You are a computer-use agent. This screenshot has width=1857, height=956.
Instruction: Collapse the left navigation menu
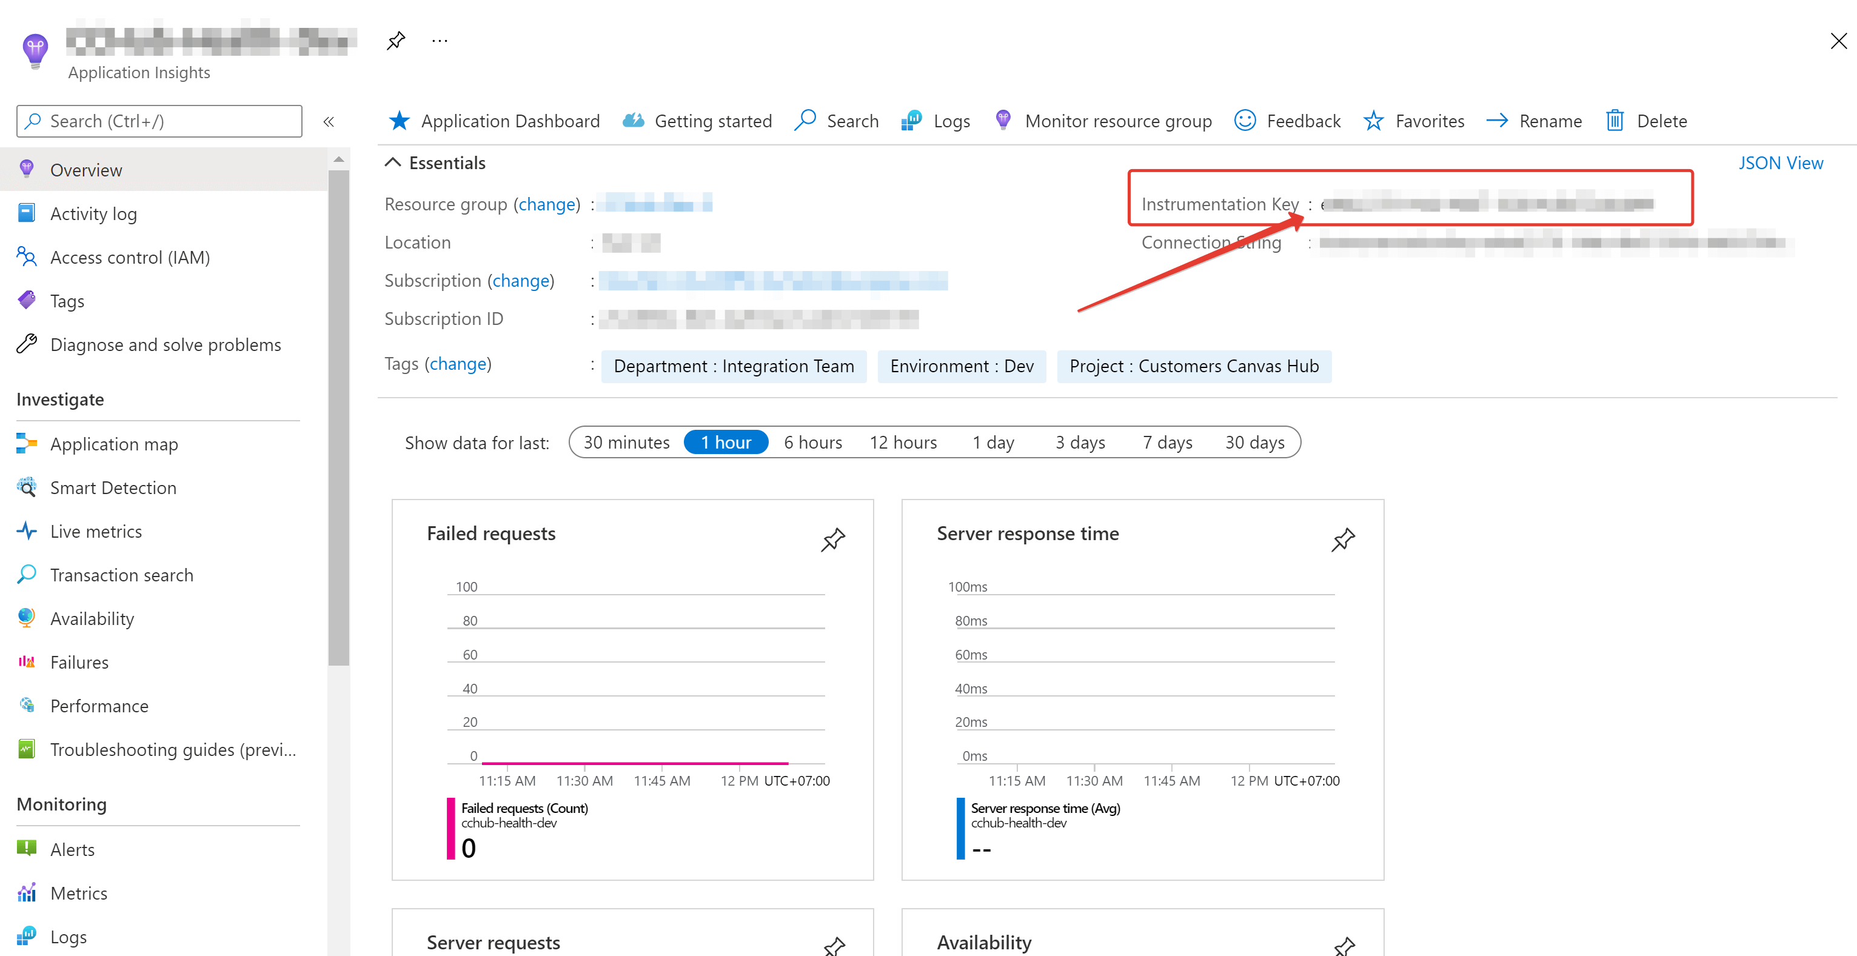point(329,121)
